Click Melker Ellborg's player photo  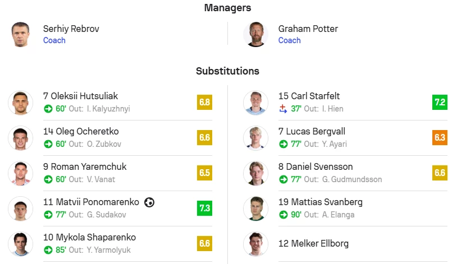[255, 244]
